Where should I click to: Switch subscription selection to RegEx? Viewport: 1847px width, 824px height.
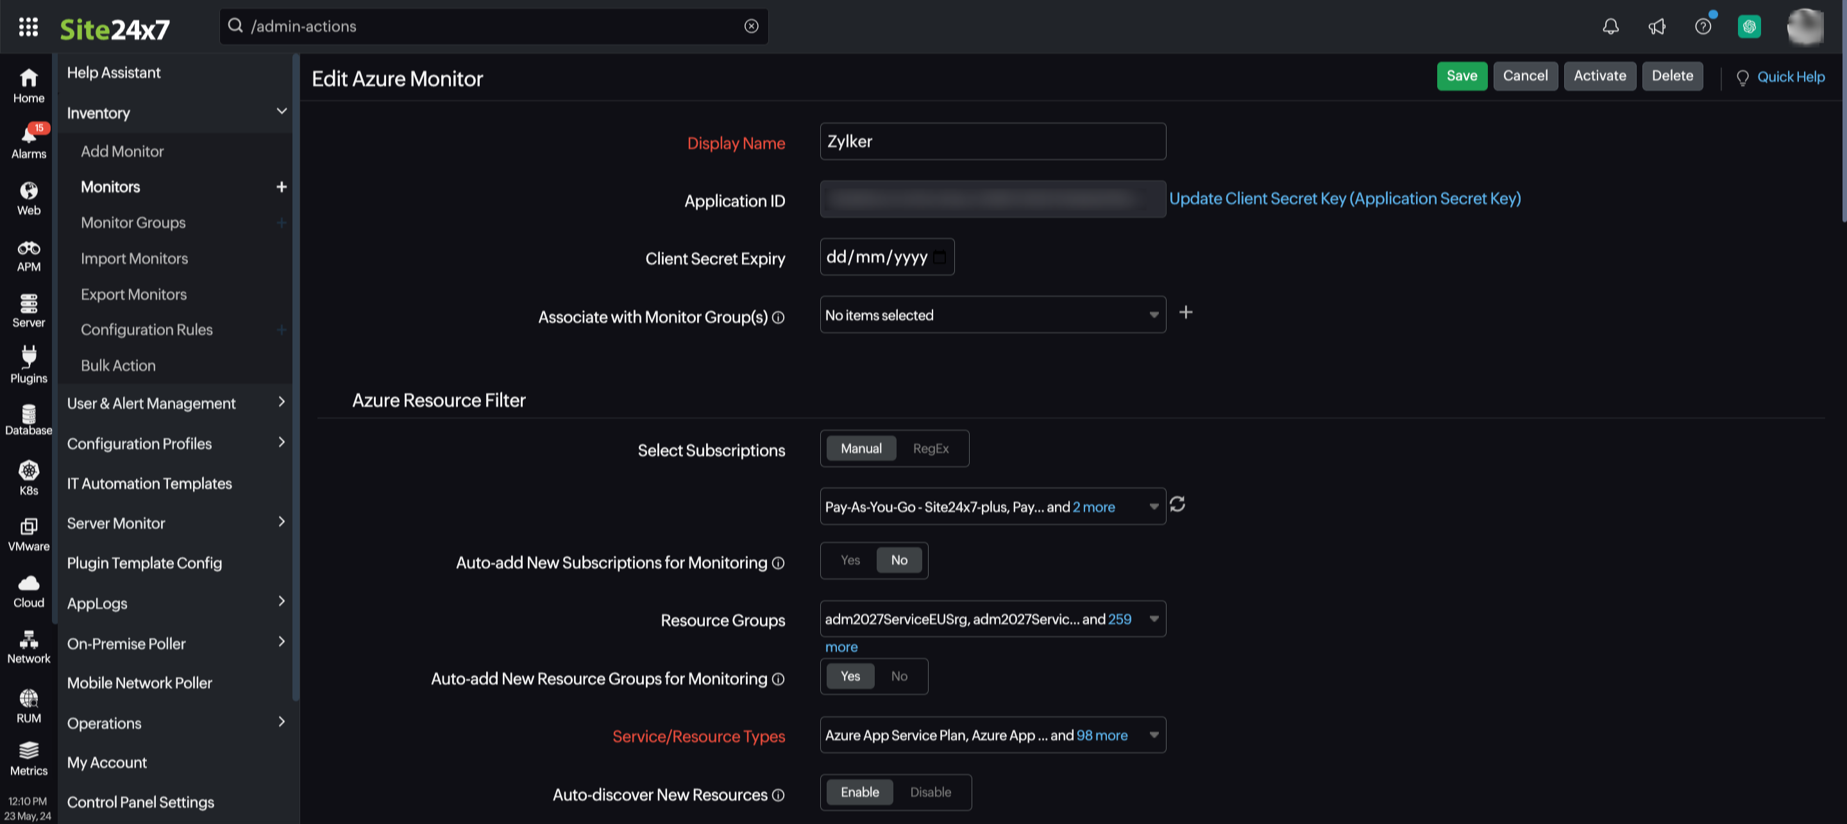pos(930,448)
